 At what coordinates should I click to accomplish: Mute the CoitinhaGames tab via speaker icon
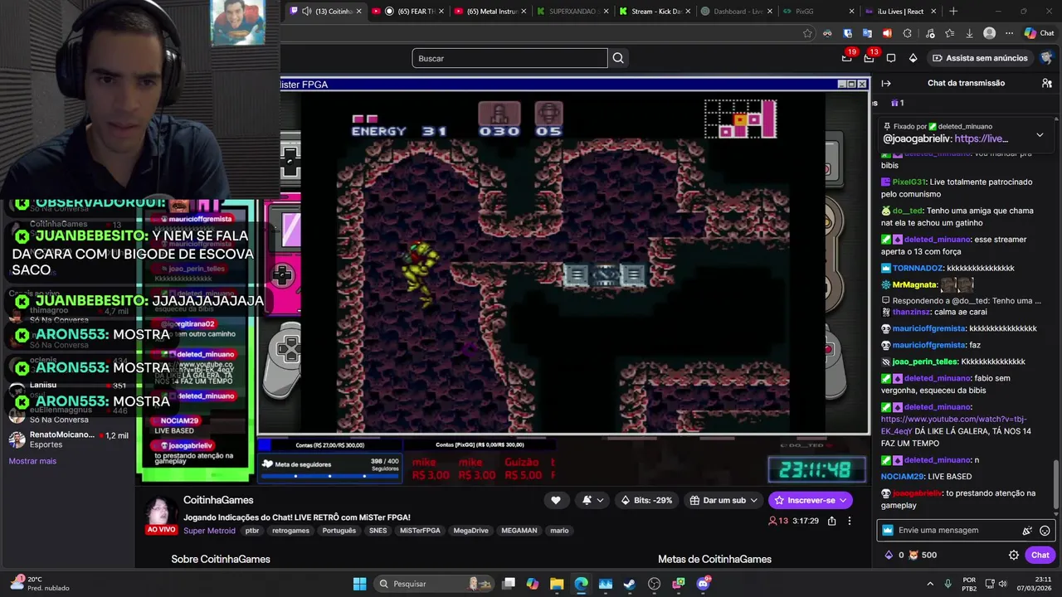307,12
